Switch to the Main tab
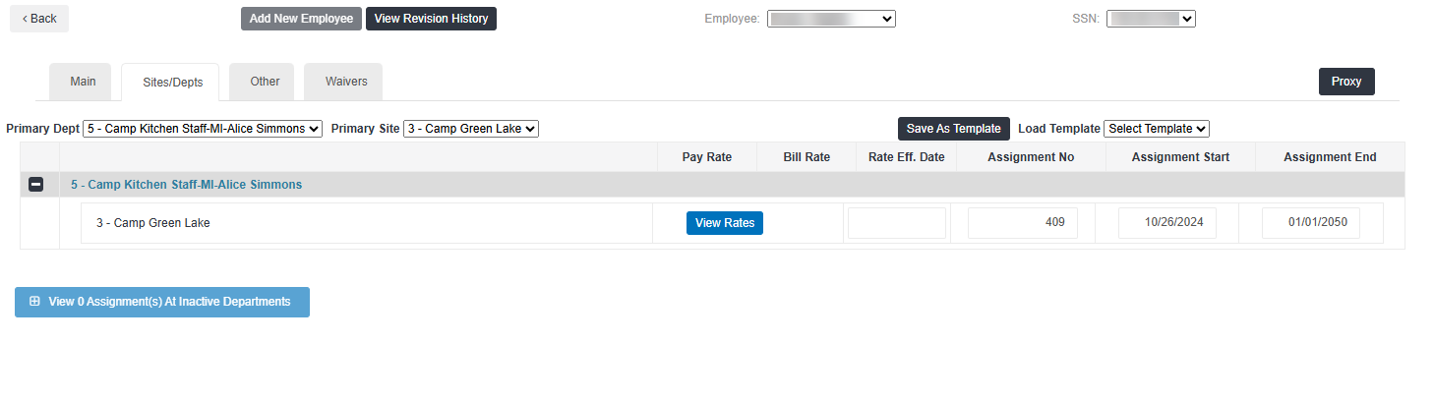This screenshot has height=400, width=1434. [x=83, y=82]
